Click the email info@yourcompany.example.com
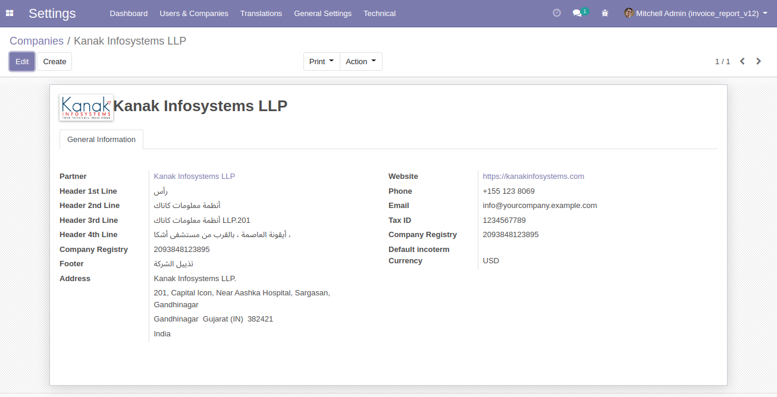Screen dimensions: 777x397 (x=540, y=206)
